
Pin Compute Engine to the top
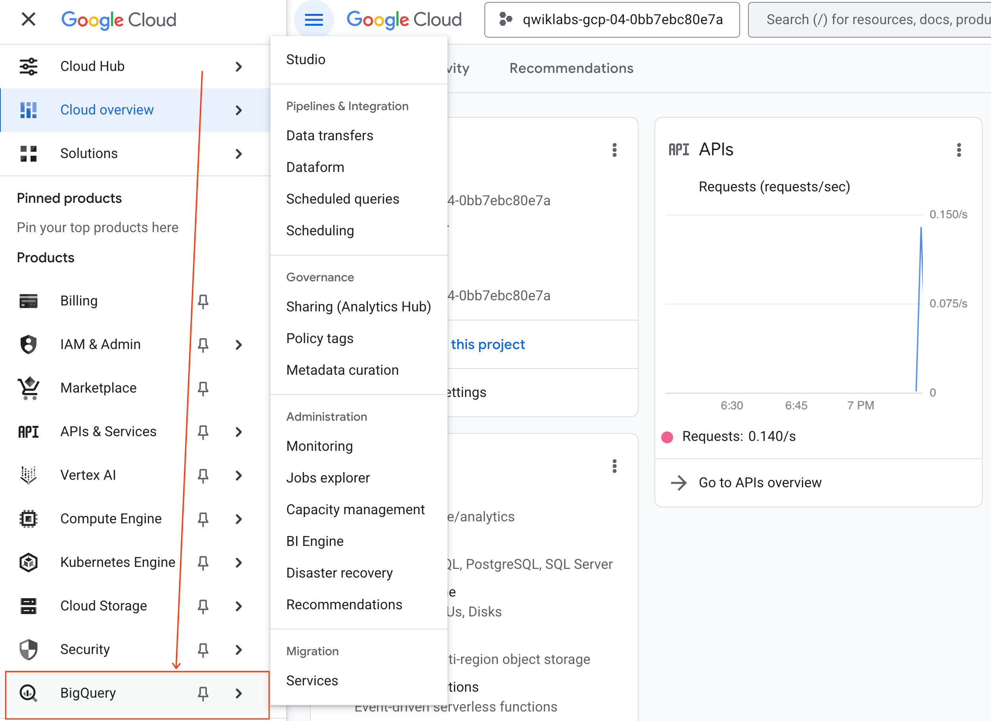(203, 519)
